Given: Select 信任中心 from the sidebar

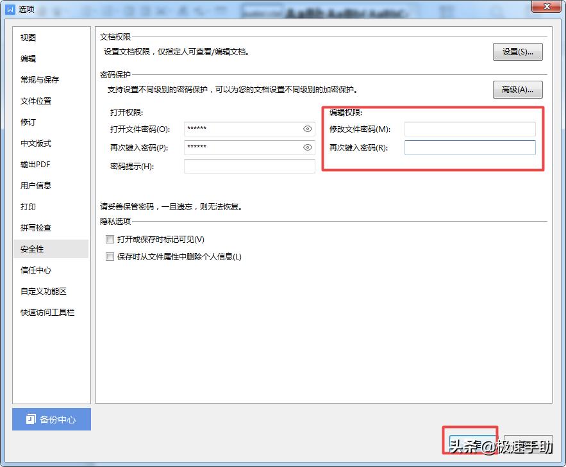Looking at the screenshot, I should [x=35, y=270].
